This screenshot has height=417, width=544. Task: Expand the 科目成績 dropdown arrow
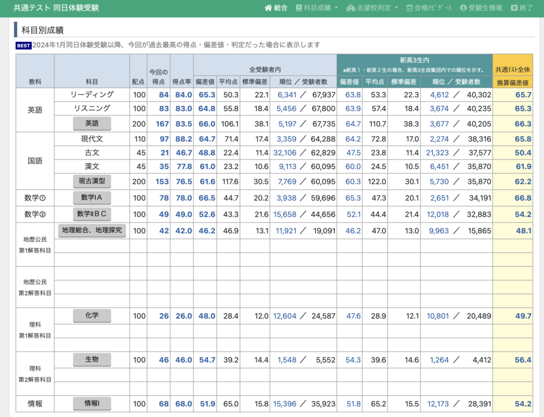tap(336, 8)
